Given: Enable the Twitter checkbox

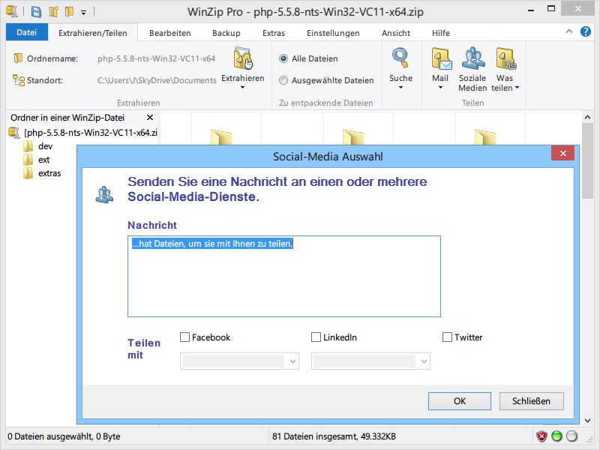Looking at the screenshot, I should tap(447, 337).
